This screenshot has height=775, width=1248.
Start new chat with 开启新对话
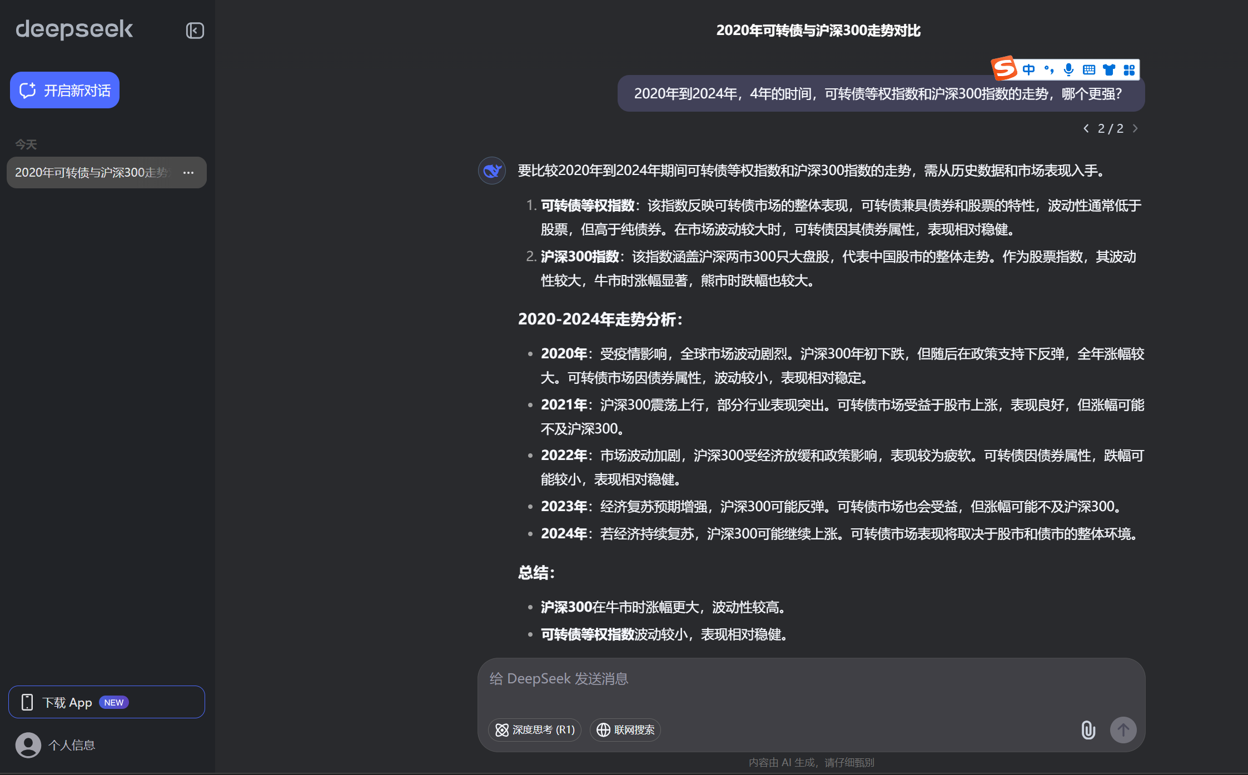pos(64,90)
